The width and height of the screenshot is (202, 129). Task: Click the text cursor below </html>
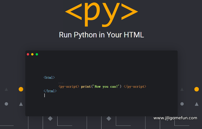point(45,95)
